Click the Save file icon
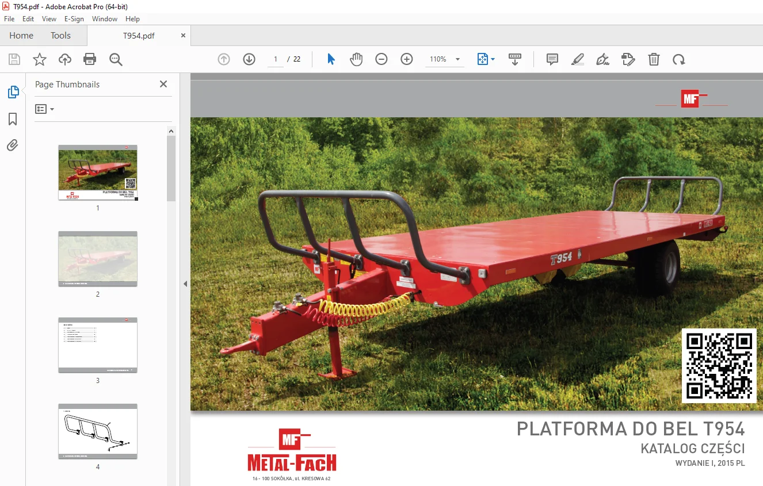 click(14, 59)
